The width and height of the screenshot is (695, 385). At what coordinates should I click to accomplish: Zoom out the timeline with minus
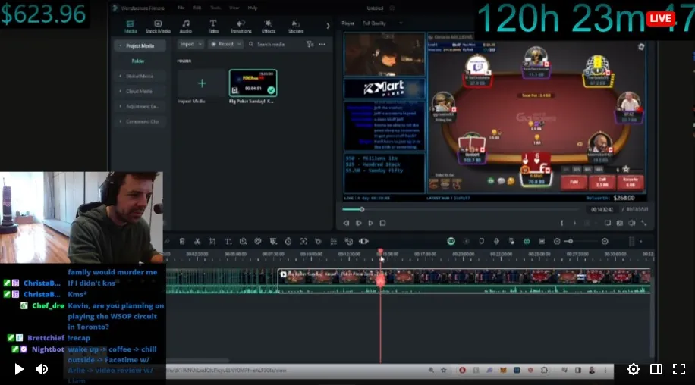coord(557,241)
